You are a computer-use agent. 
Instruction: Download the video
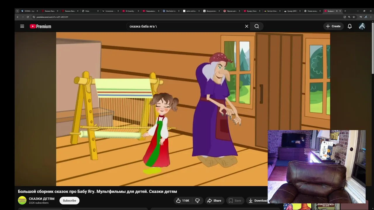click(x=258, y=201)
